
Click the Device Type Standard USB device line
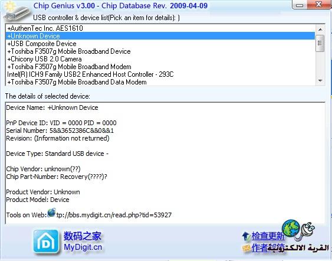pyautogui.click(x=57, y=154)
